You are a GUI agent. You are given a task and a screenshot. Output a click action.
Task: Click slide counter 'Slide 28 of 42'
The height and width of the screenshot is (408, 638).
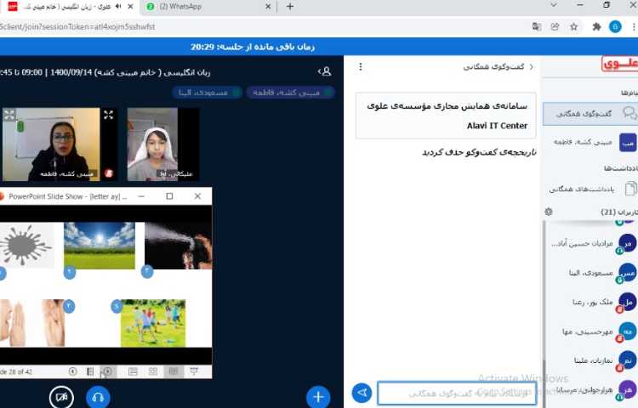16,371
